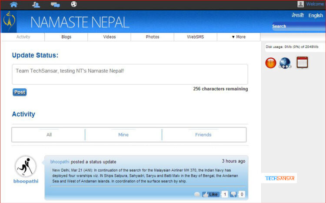Open the Blogs tab
This screenshot has width=326, height=203.
67,37
